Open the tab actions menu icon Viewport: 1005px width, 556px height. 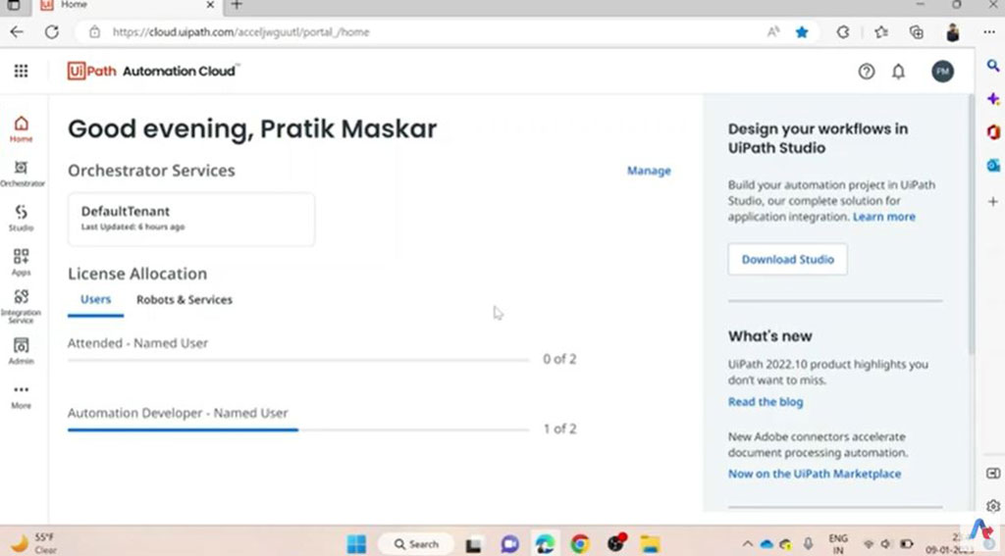[x=14, y=5]
